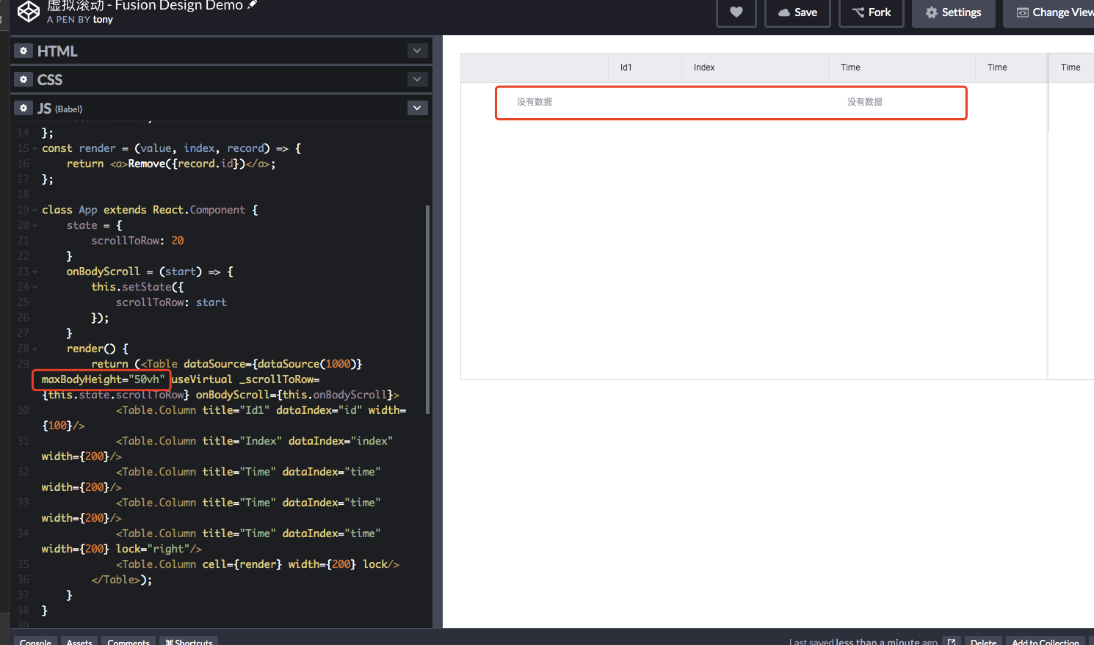Open the HTML panel settings gear
Screen dimensions: 1094x645
[x=23, y=51]
